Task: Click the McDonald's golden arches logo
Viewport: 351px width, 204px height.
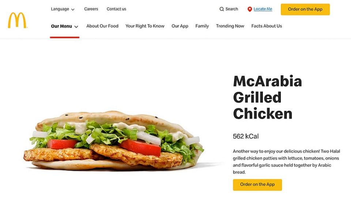Action: point(18,20)
